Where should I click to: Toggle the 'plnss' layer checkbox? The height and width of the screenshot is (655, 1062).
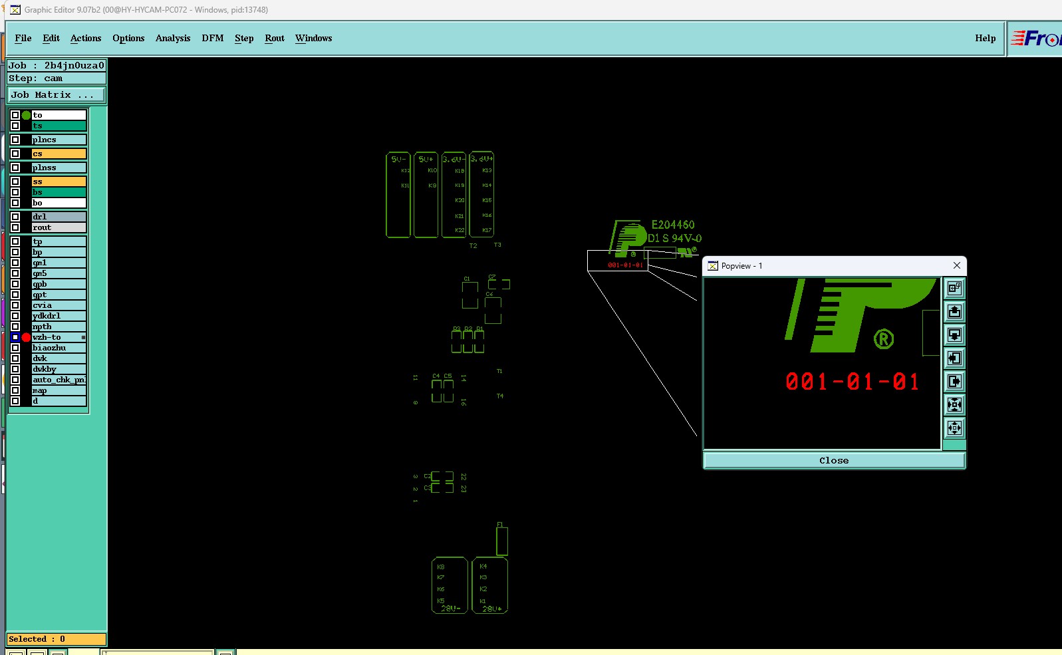pyautogui.click(x=15, y=168)
